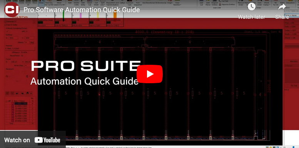Screen dimensions: 299x148
Task: Open the Watch on YouTube link
Action: coord(32,140)
